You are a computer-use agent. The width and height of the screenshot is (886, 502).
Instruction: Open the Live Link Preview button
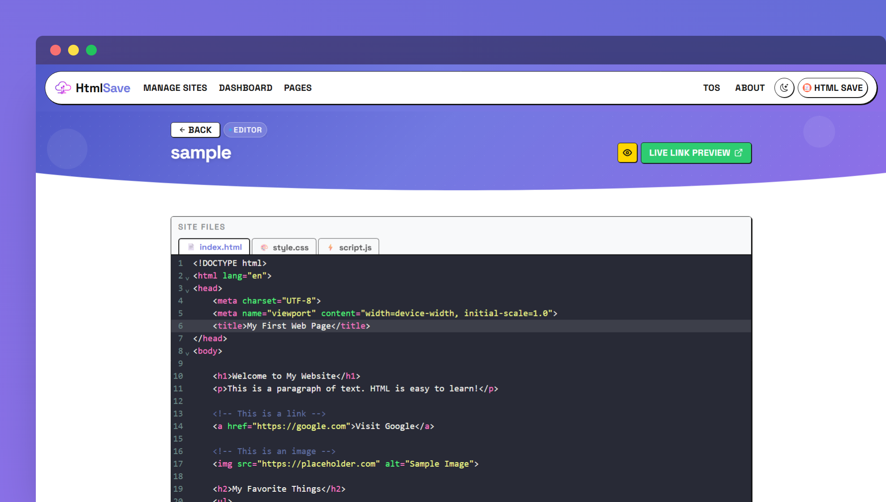696,153
